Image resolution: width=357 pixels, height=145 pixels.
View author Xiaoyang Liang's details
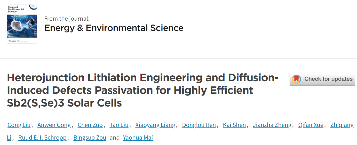[155, 125]
